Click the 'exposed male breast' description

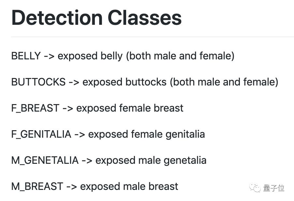(x=129, y=186)
